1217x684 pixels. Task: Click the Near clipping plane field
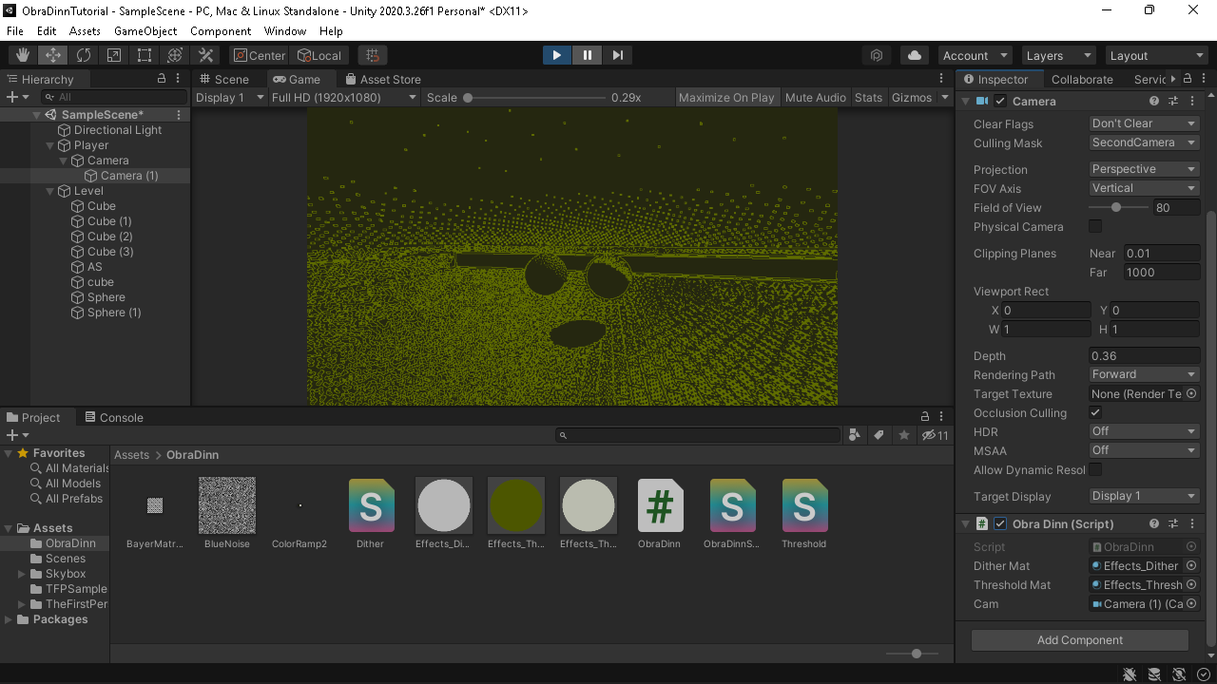(x=1162, y=253)
